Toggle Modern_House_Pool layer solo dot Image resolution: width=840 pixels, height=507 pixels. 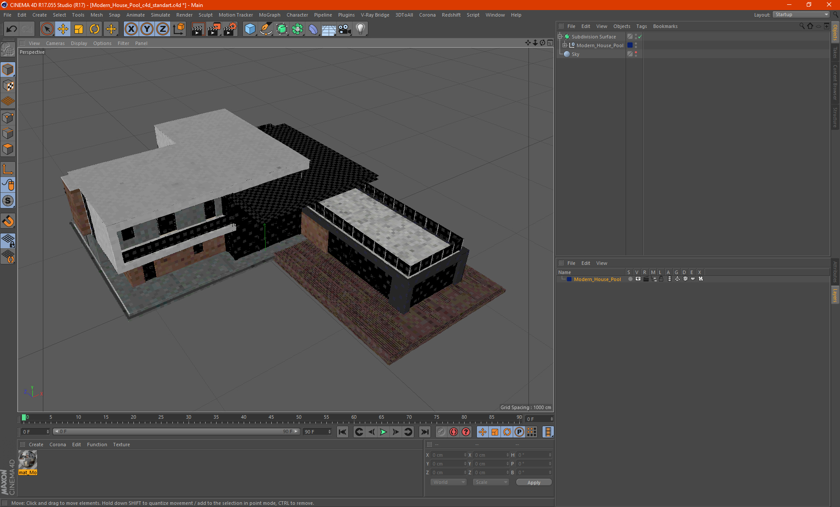point(630,279)
